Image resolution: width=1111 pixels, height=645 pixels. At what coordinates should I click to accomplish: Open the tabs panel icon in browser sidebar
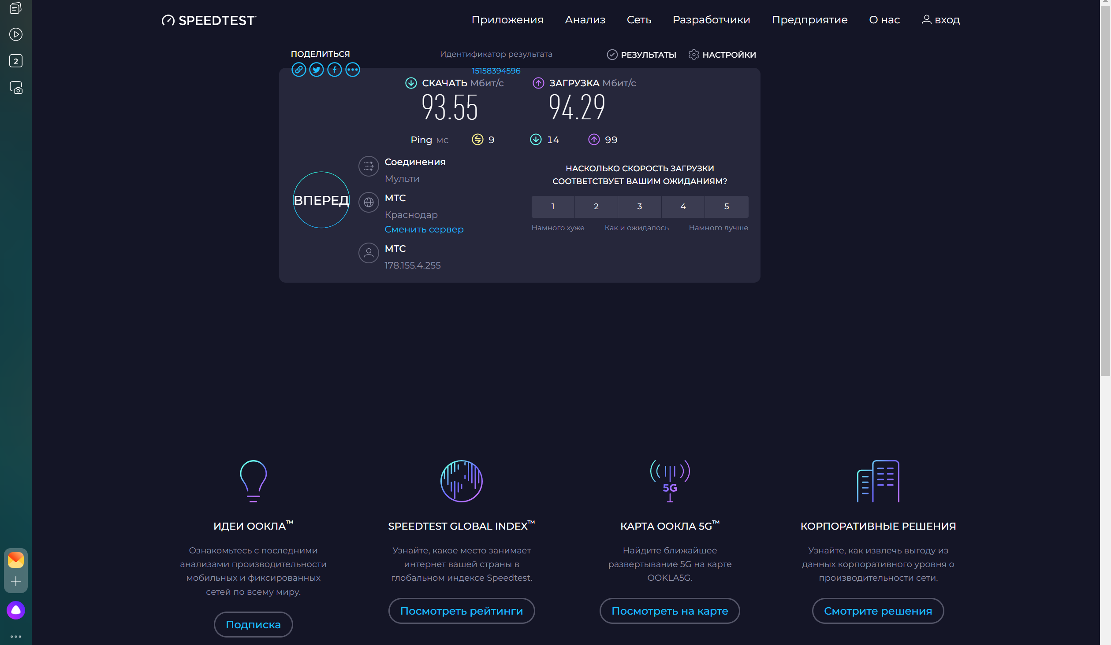(16, 8)
